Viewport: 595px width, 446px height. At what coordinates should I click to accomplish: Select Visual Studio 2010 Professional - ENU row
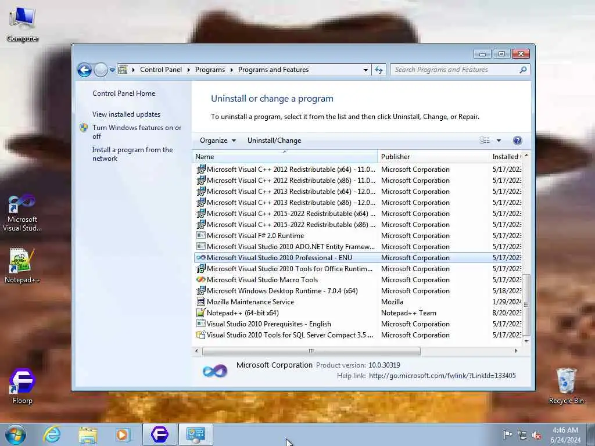358,257
